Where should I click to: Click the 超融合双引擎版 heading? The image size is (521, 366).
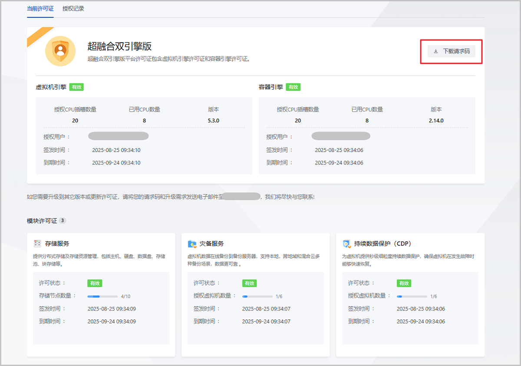(119, 46)
